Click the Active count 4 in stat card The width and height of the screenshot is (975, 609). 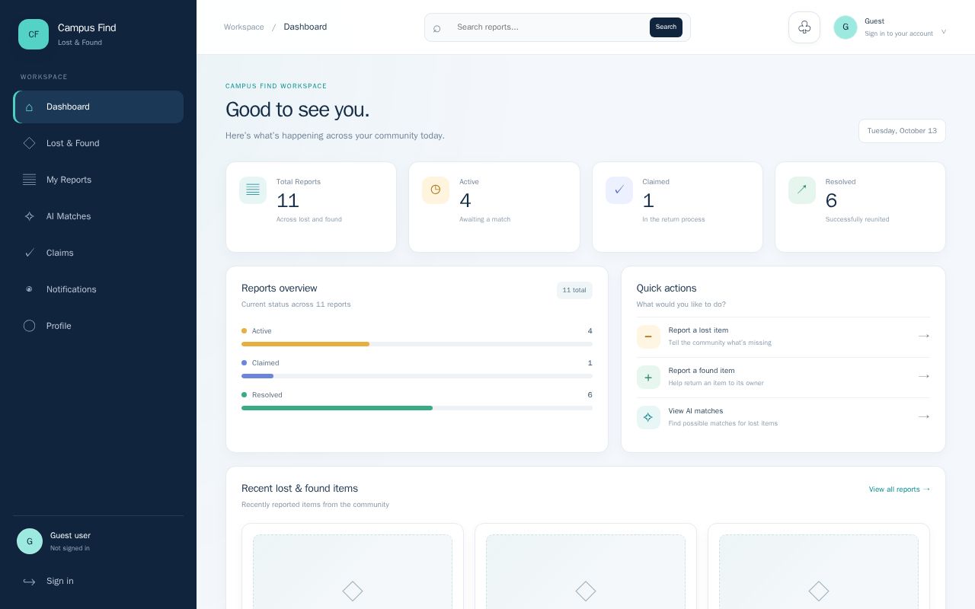click(x=465, y=200)
